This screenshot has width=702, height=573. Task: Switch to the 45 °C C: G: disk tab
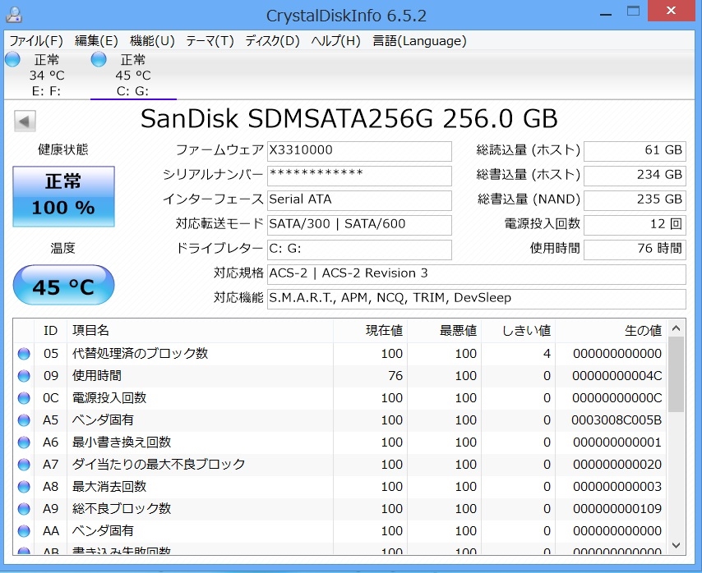click(133, 75)
